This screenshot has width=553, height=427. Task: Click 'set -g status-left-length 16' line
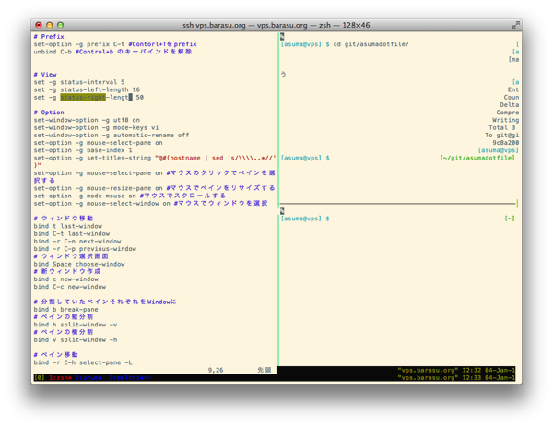click(x=87, y=89)
